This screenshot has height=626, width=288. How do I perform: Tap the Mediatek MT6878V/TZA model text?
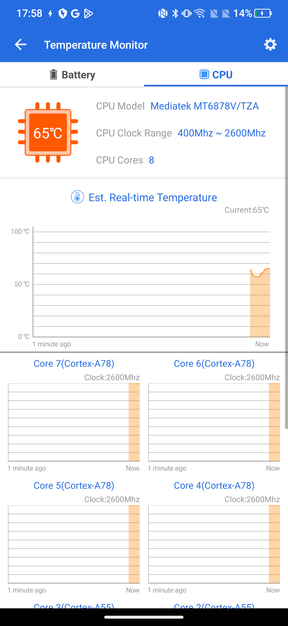pyautogui.click(x=205, y=106)
